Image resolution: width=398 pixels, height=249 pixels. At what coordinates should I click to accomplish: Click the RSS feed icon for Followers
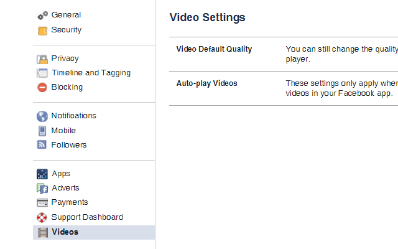tap(42, 145)
